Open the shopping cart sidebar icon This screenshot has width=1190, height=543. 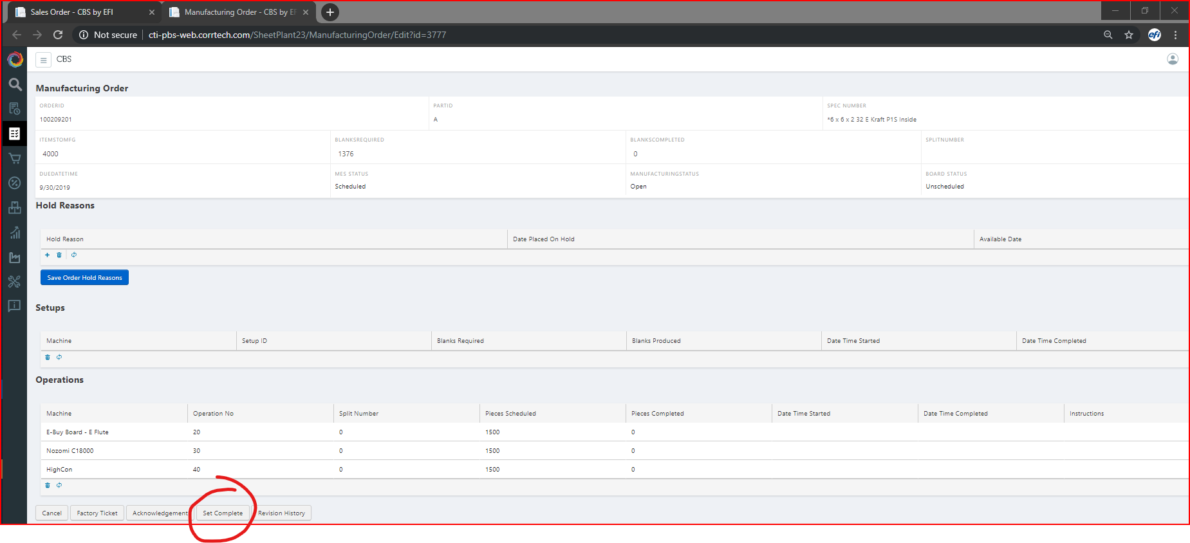coord(15,158)
